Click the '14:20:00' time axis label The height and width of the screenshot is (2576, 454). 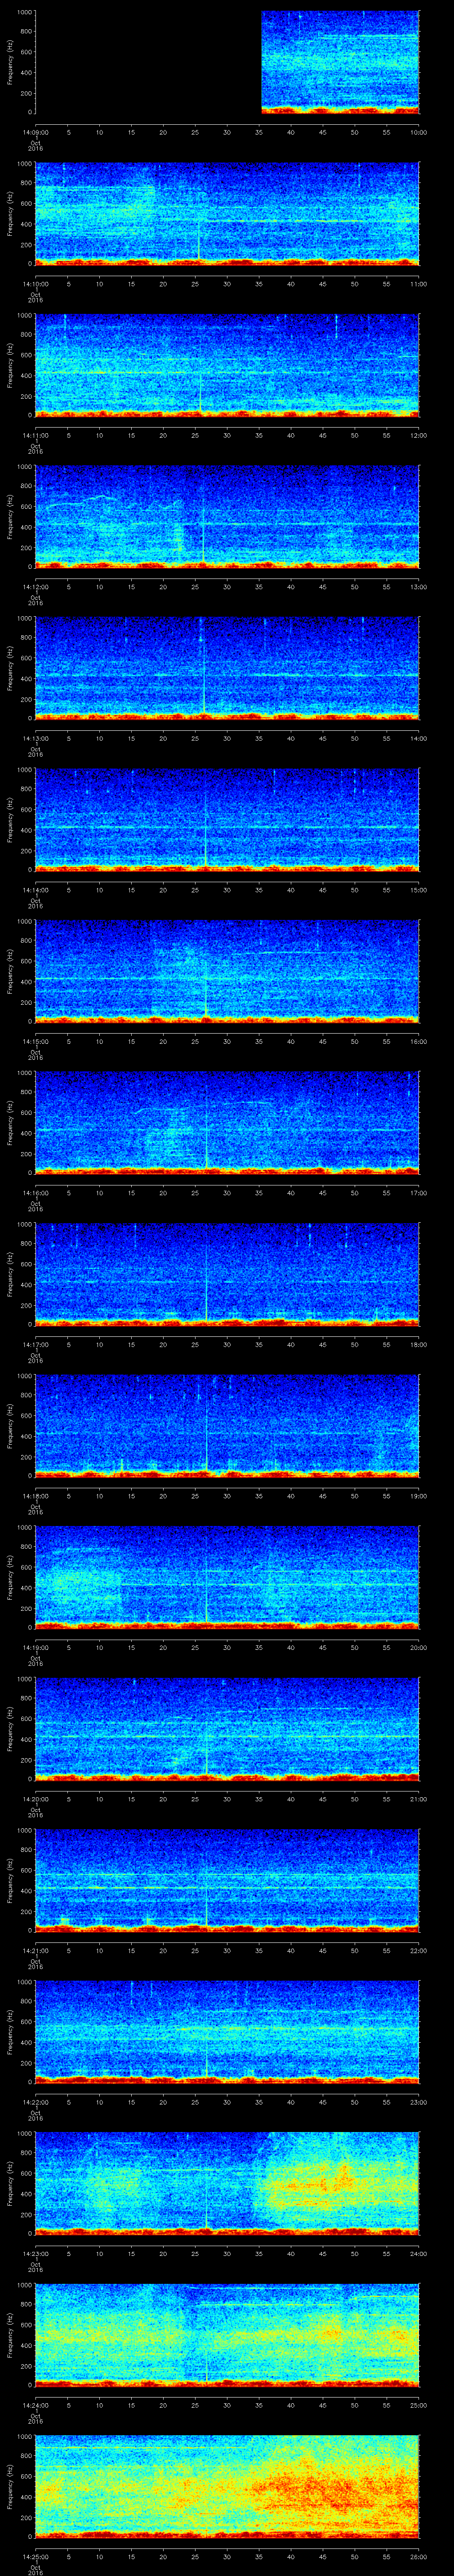(x=35, y=1799)
